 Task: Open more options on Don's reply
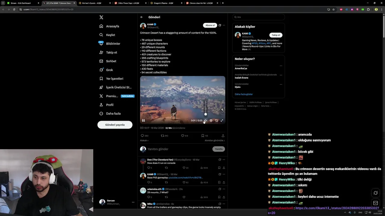pos(224,160)
